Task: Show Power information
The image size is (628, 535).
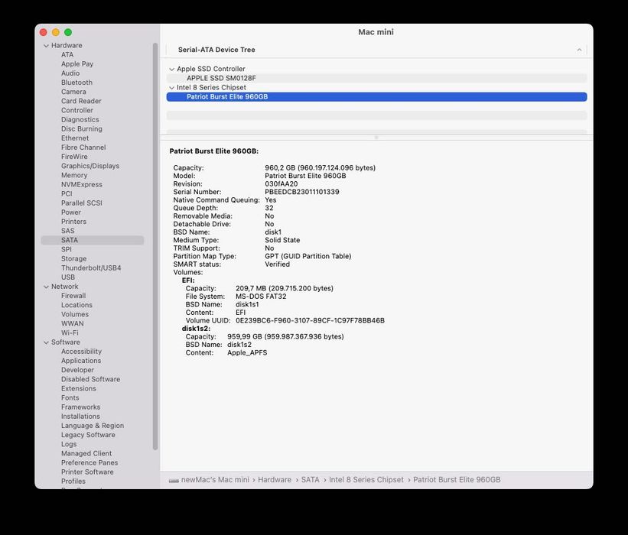Action: click(x=71, y=212)
